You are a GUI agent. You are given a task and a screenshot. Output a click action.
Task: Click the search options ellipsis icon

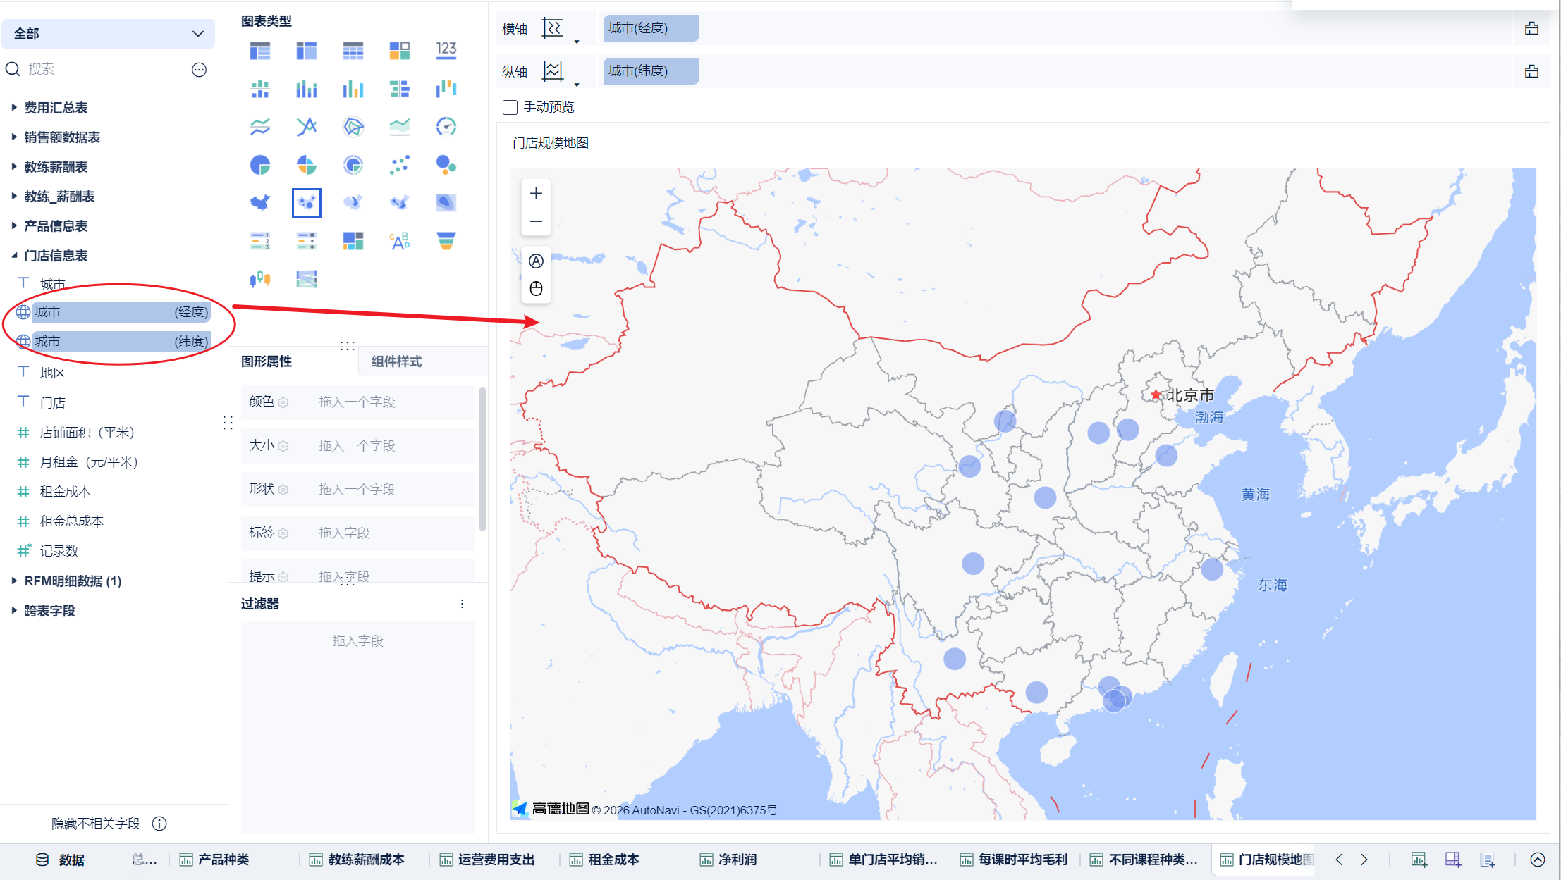pos(200,69)
